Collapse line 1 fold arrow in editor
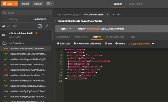This screenshot has width=168, height=102. (x=63, y=50)
